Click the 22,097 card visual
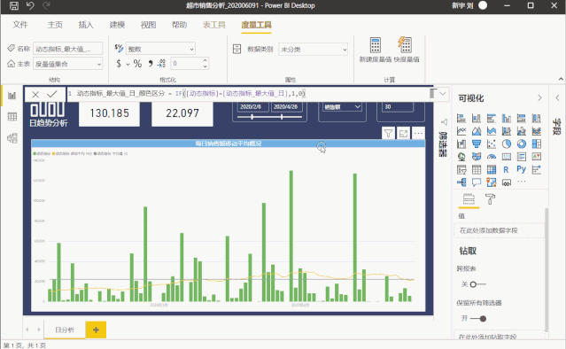The height and width of the screenshot is (349, 566). 182,113
